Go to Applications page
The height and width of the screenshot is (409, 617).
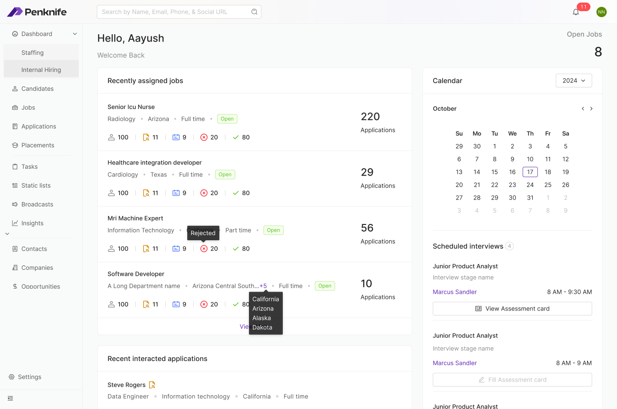(39, 126)
